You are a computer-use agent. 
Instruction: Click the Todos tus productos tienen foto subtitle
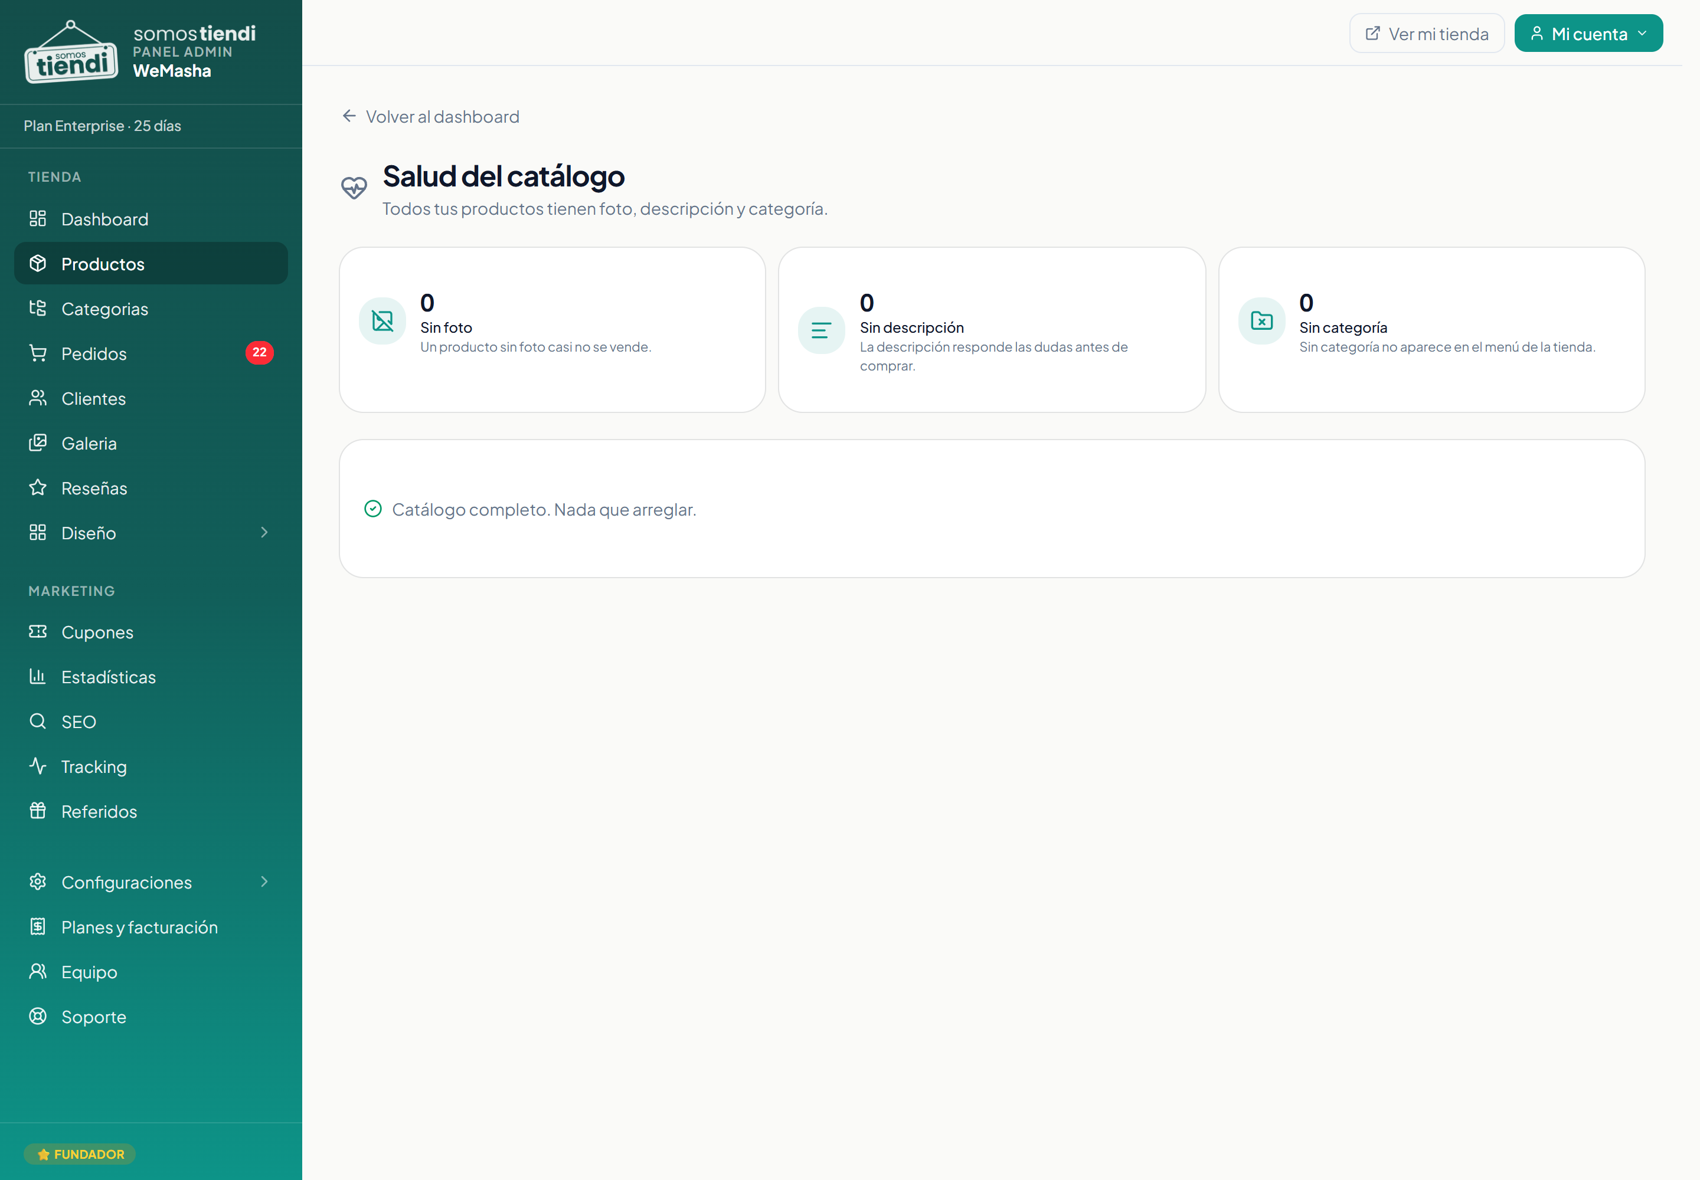coord(604,208)
